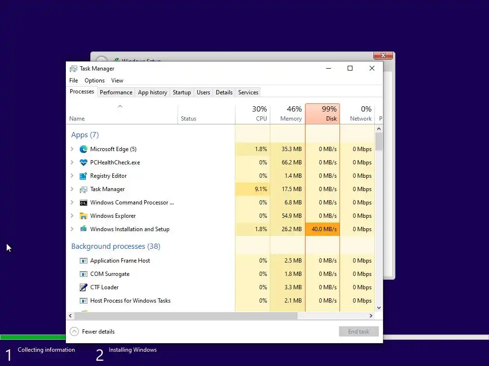Click the horizontal scrollbar right arrow
Image resolution: width=489 pixels, height=366 pixels.
[x=371, y=315]
